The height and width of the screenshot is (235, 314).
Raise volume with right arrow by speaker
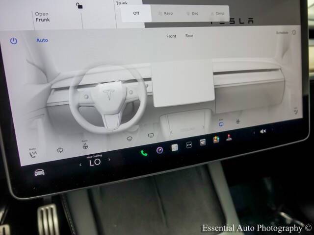(272, 129)
